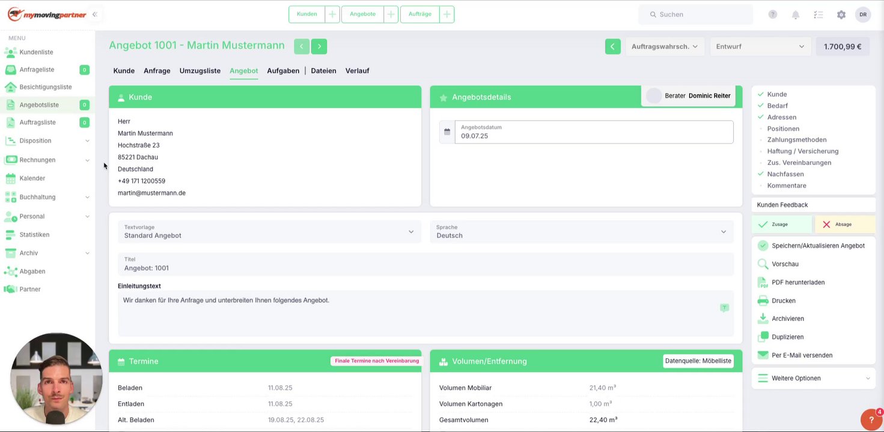Click the Duplizieren copy icon
The height and width of the screenshot is (432, 884).
(x=763, y=337)
